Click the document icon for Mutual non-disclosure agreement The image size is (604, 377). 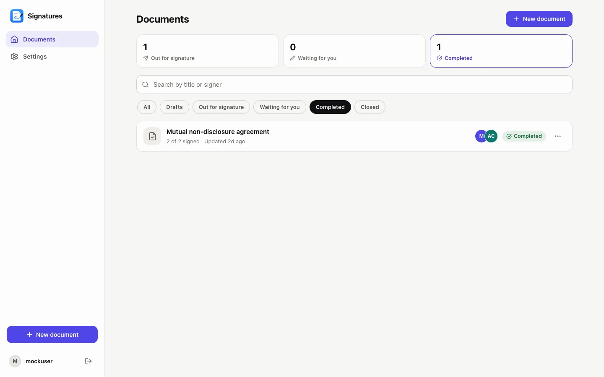pyautogui.click(x=152, y=136)
